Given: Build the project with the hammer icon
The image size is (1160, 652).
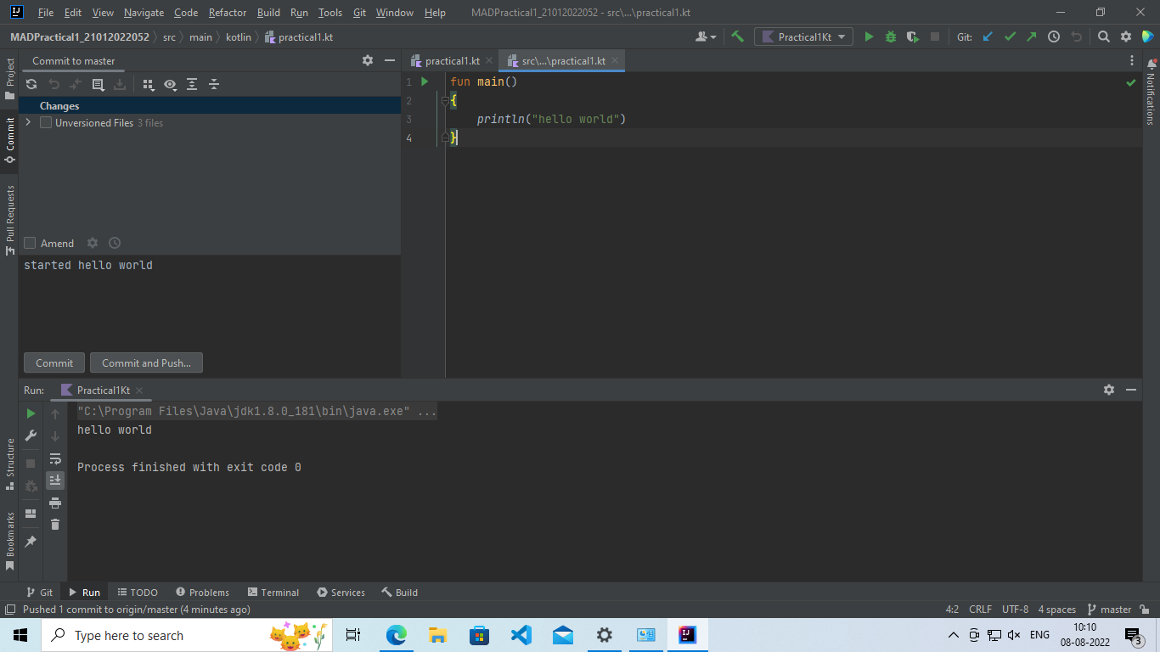Looking at the screenshot, I should pyautogui.click(x=737, y=37).
